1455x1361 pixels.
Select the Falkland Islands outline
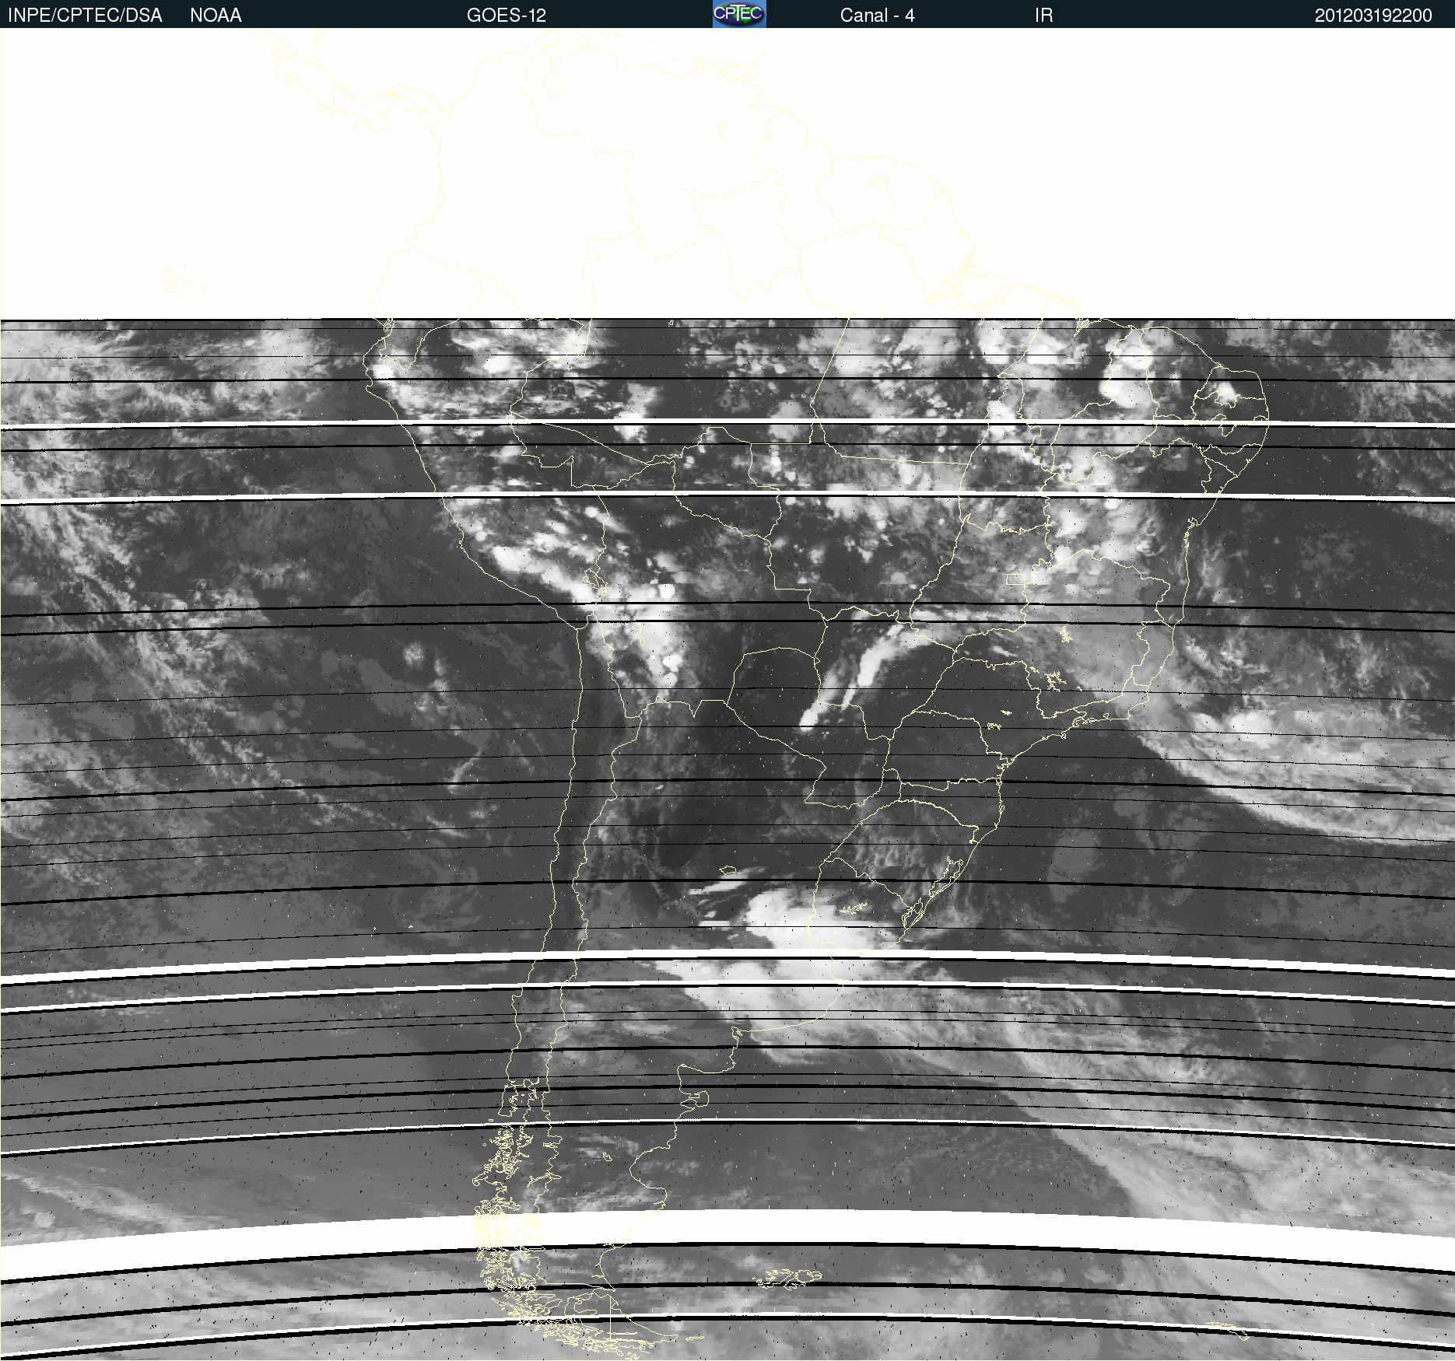[x=790, y=1276]
